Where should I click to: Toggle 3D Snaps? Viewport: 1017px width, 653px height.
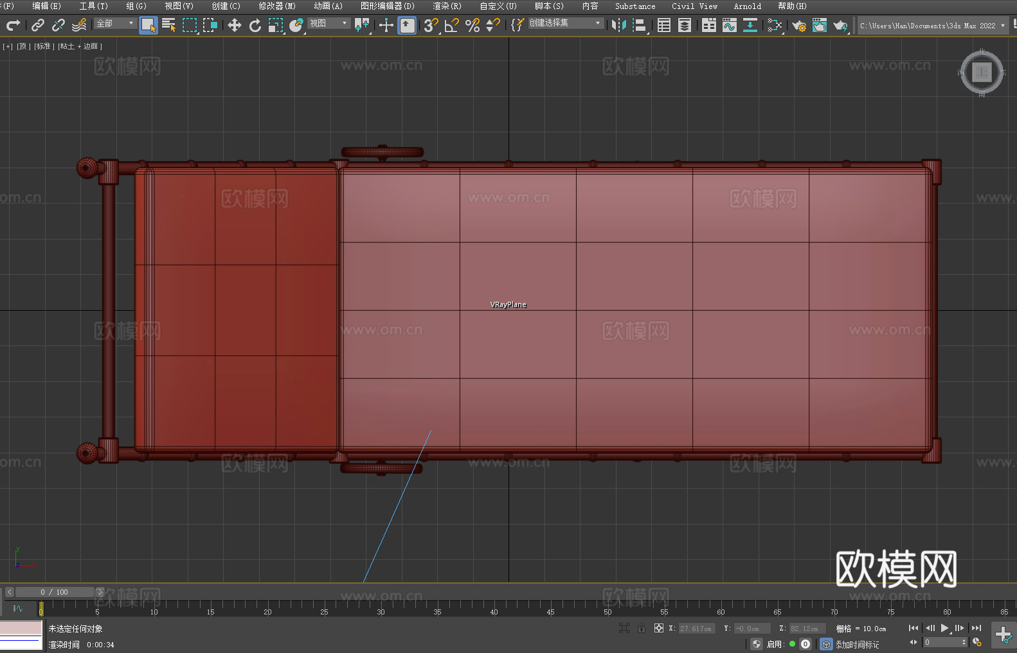431,25
